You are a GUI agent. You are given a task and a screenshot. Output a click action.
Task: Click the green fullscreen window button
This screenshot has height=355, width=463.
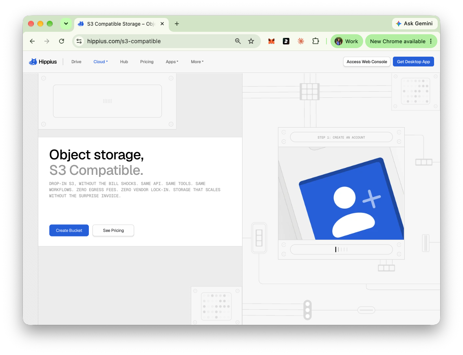(x=50, y=24)
